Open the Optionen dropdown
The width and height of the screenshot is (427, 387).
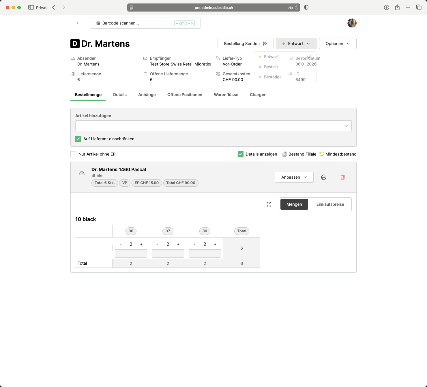[338, 44]
